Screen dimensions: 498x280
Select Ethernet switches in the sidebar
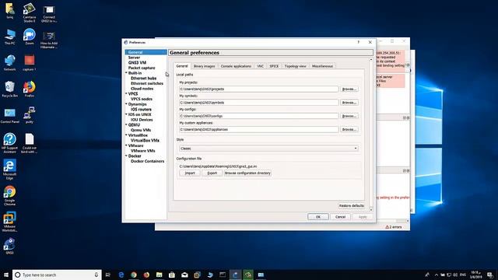tap(147, 83)
